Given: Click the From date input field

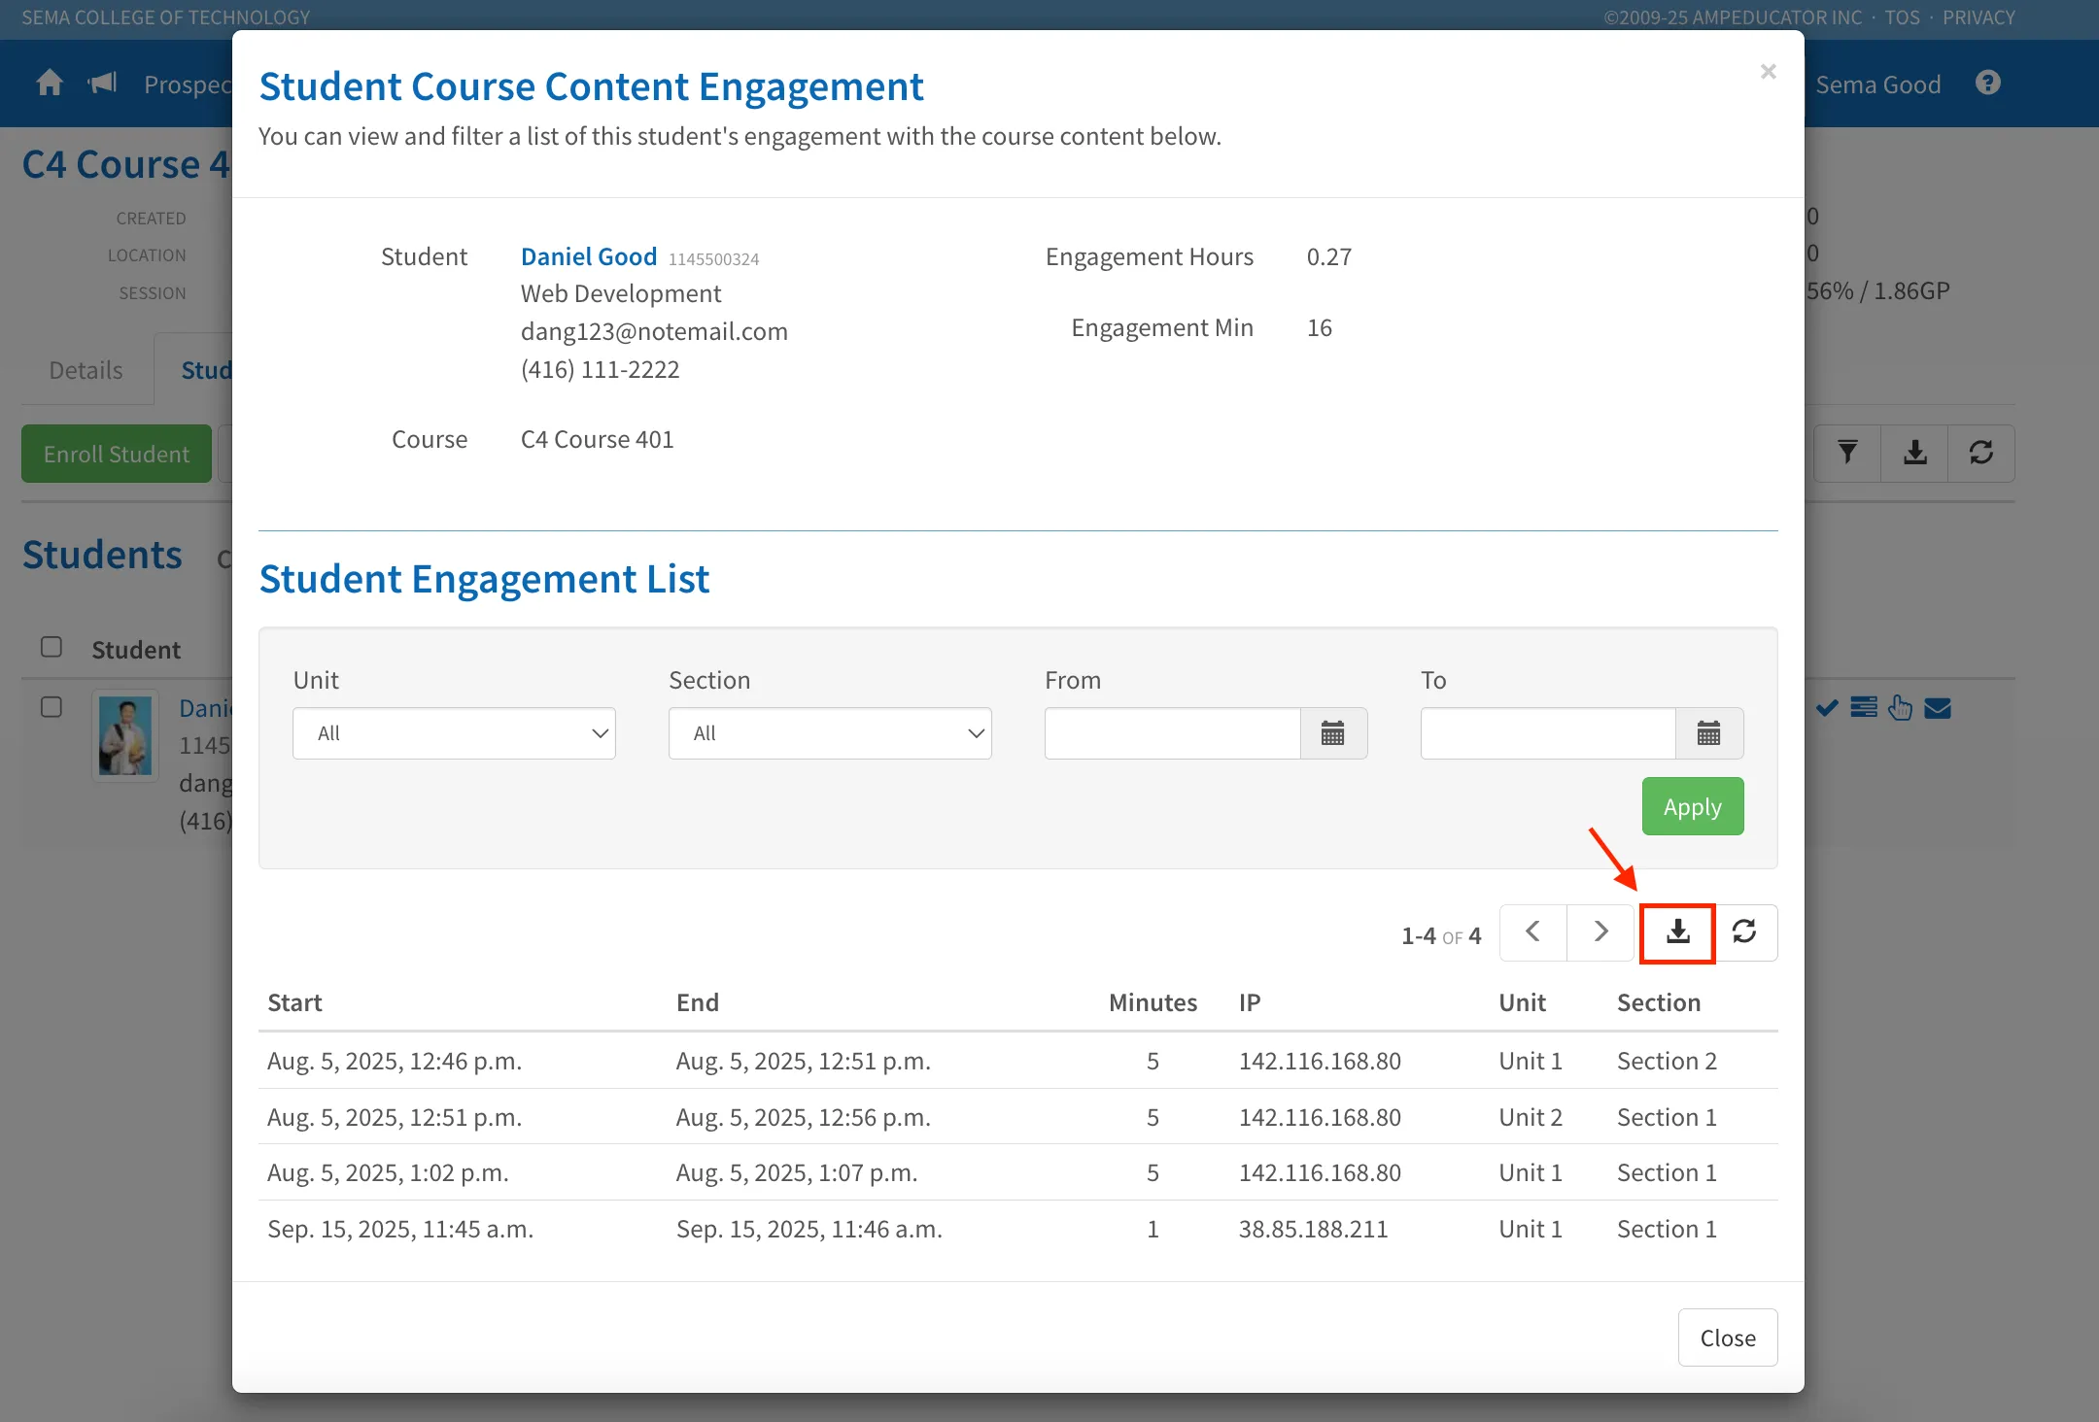Looking at the screenshot, I should [x=1172, y=733].
